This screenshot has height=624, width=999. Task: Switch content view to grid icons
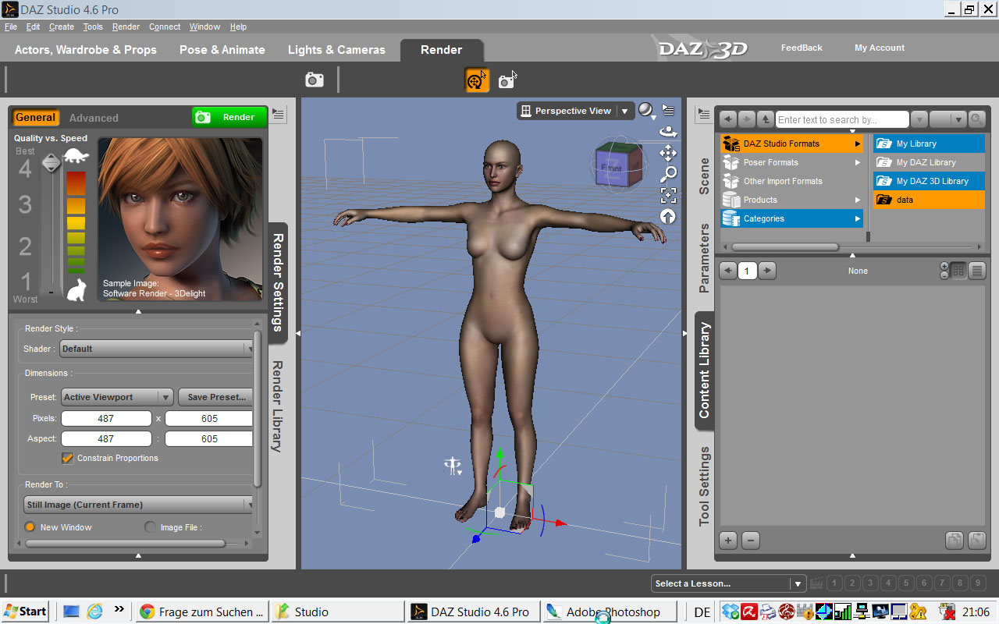click(x=958, y=271)
